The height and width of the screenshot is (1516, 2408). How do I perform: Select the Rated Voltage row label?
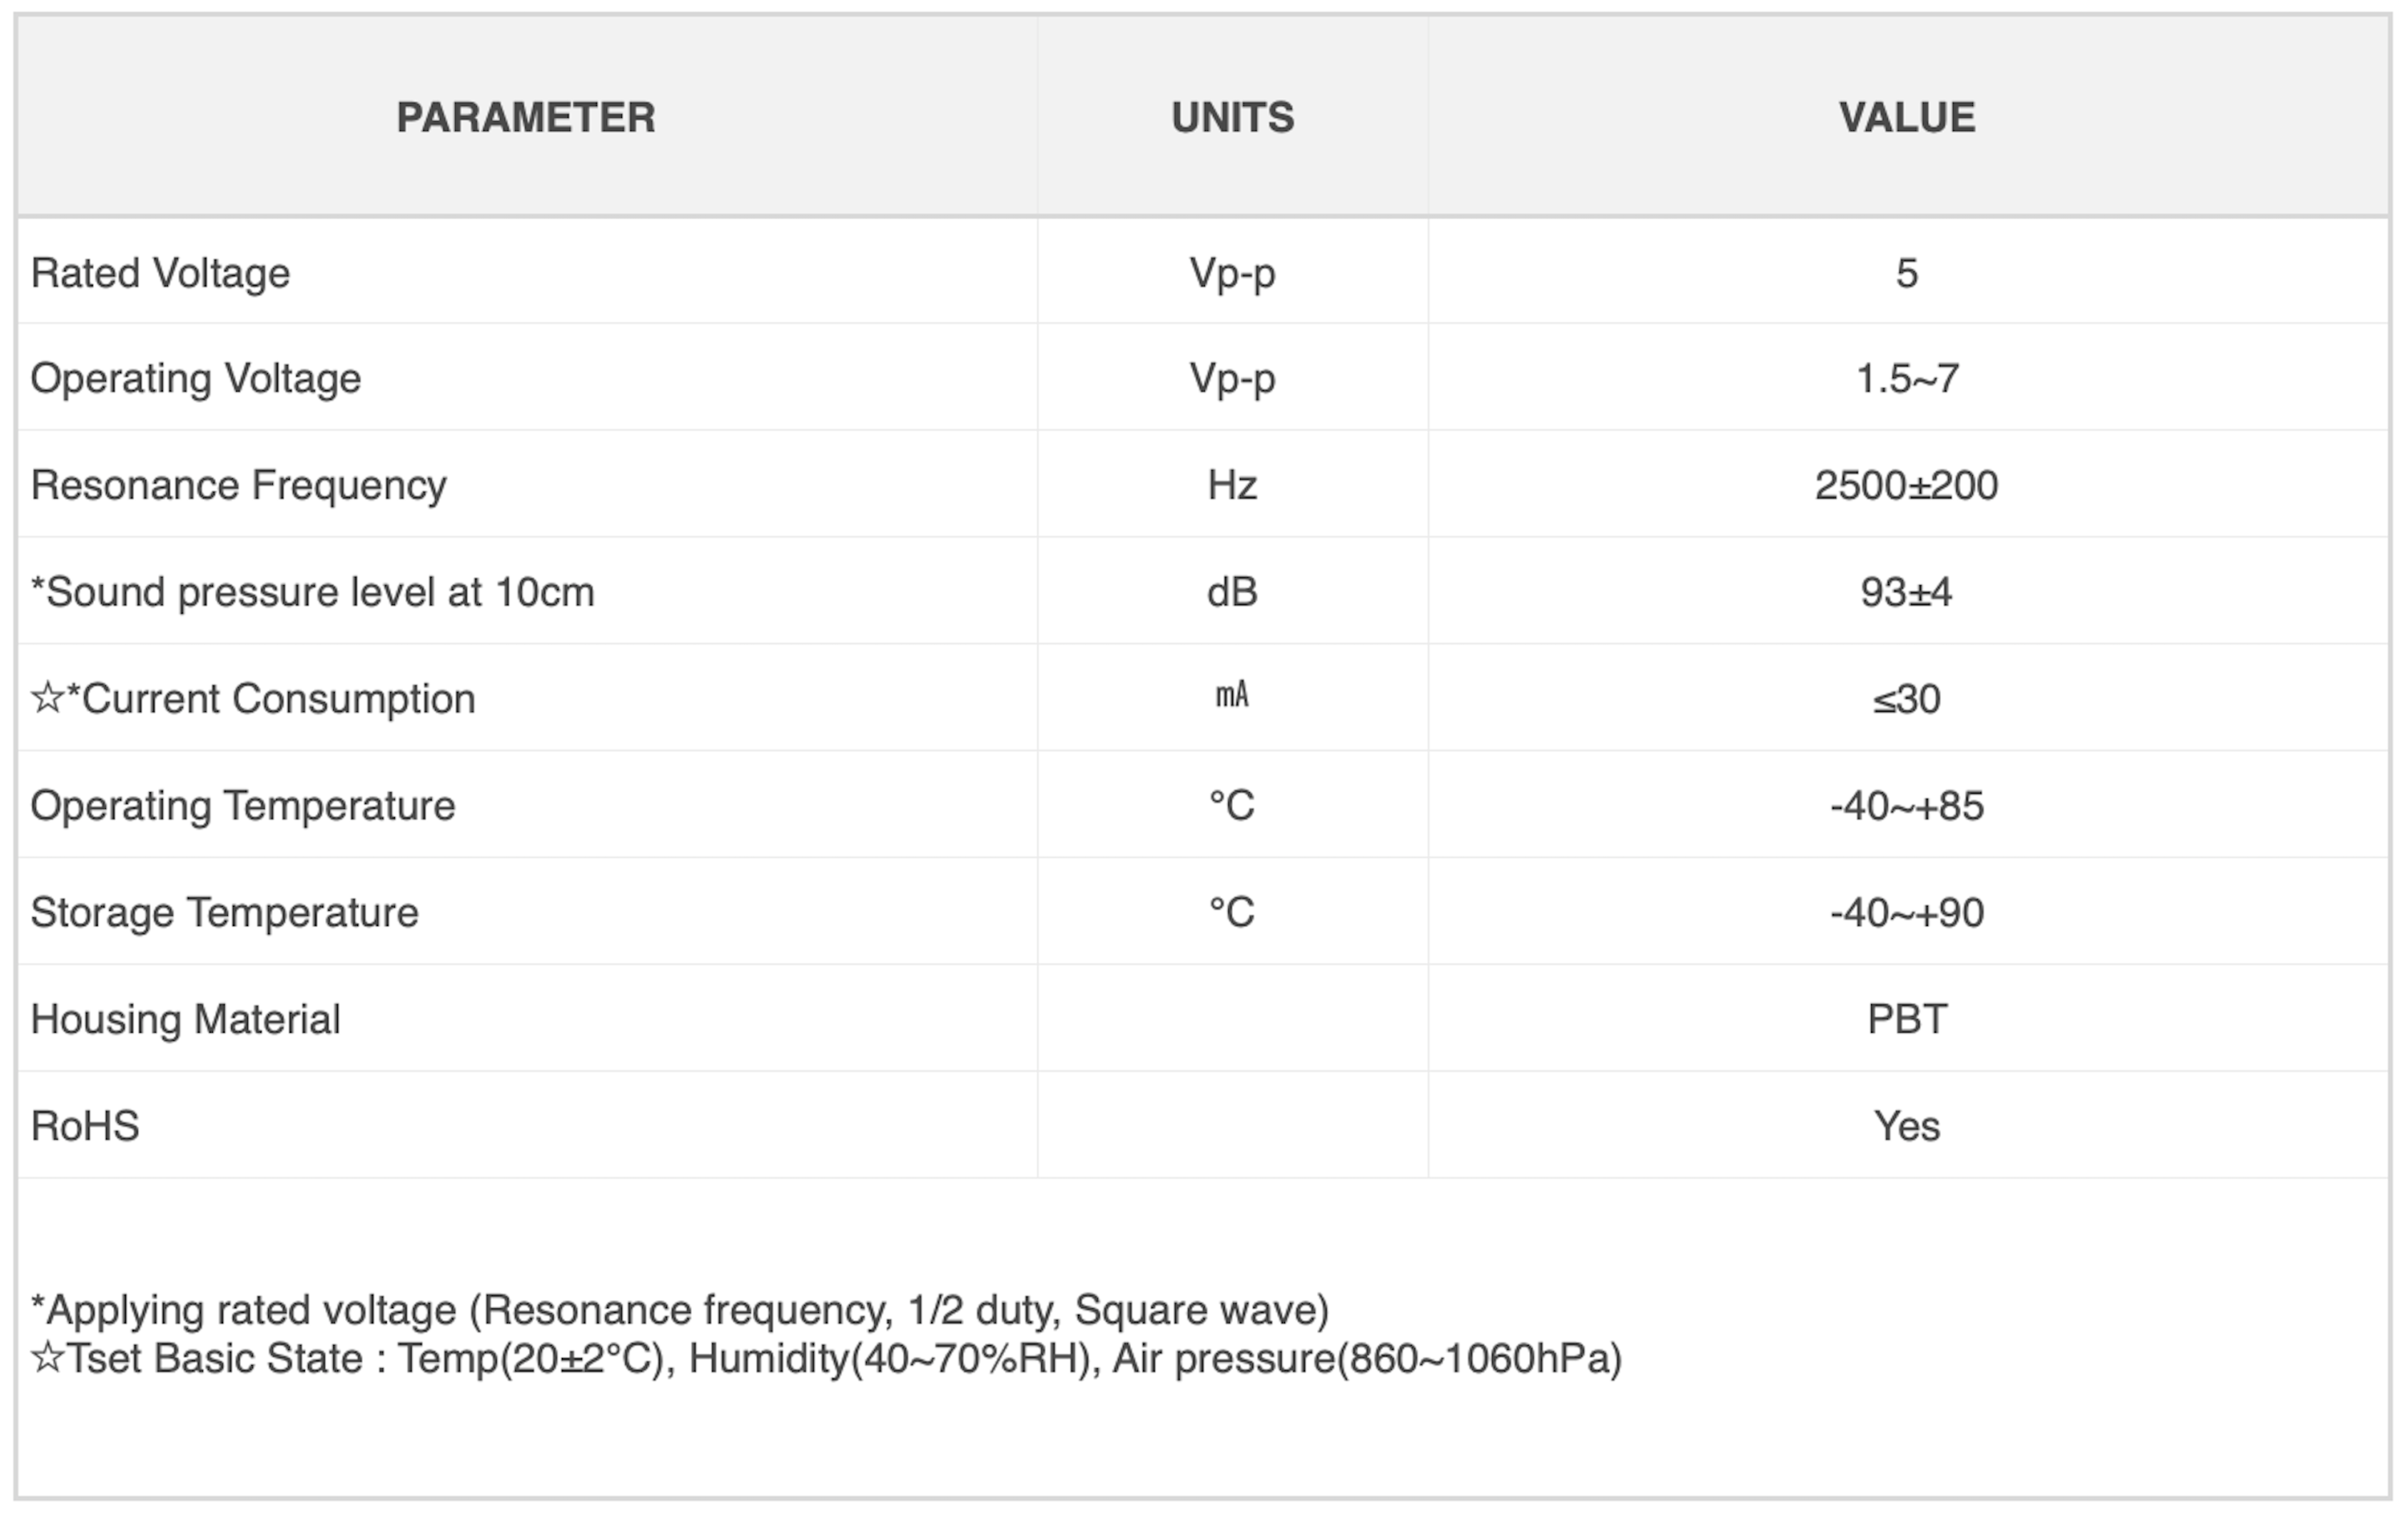(x=160, y=273)
